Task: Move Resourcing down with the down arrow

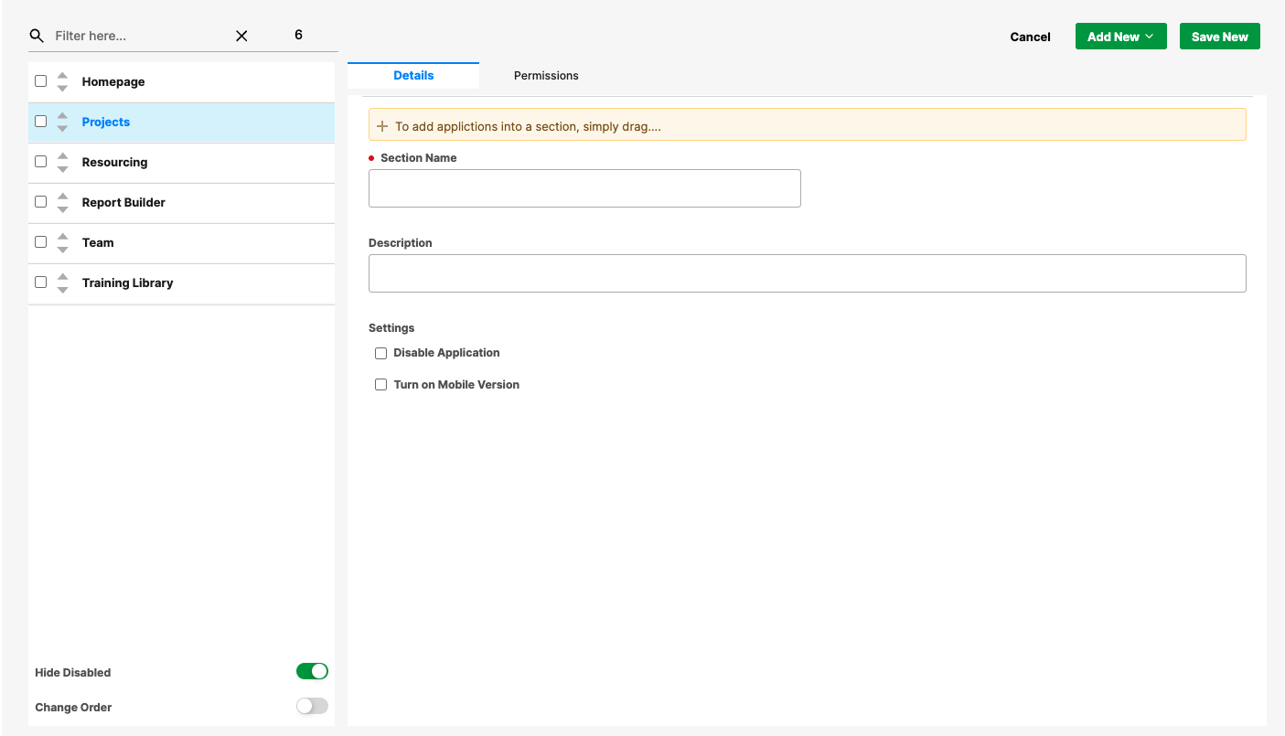Action: click(x=62, y=168)
